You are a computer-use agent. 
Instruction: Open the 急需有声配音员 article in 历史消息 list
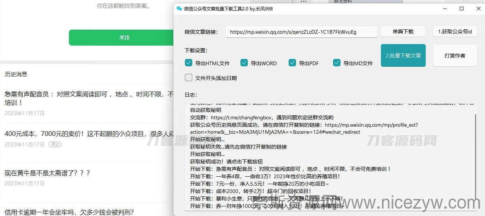[89, 98]
